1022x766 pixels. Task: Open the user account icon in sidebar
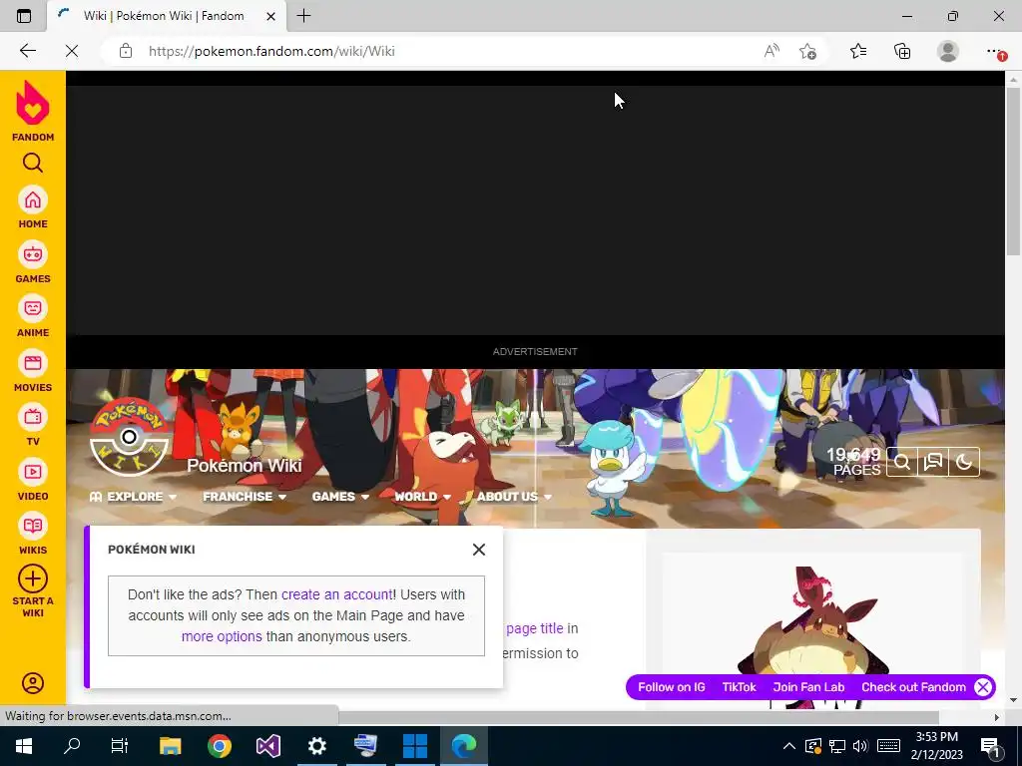coord(33,682)
